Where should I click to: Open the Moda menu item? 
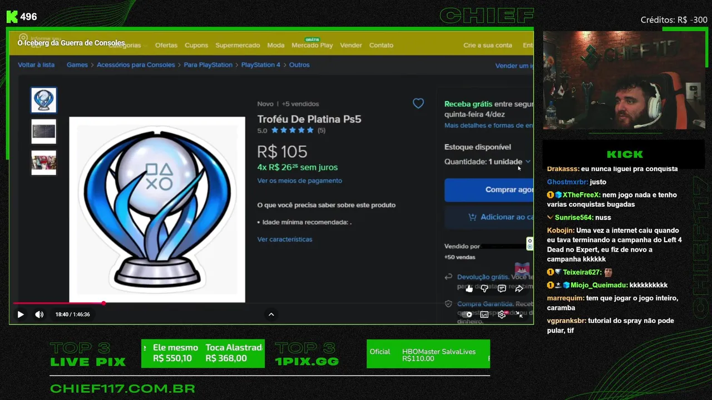276,46
